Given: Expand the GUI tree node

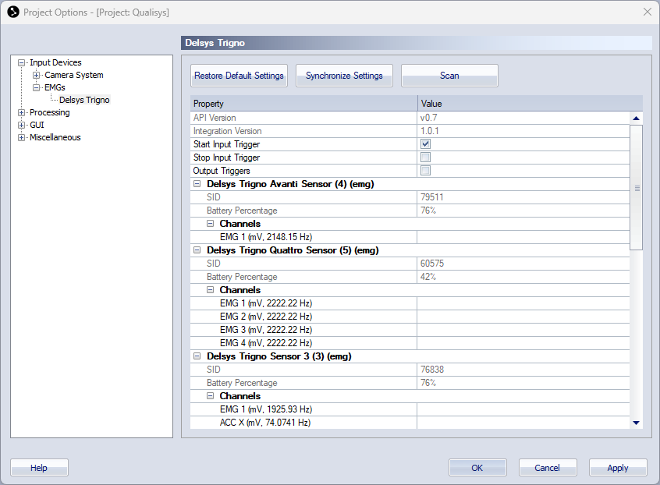Looking at the screenshot, I should pyautogui.click(x=22, y=126).
